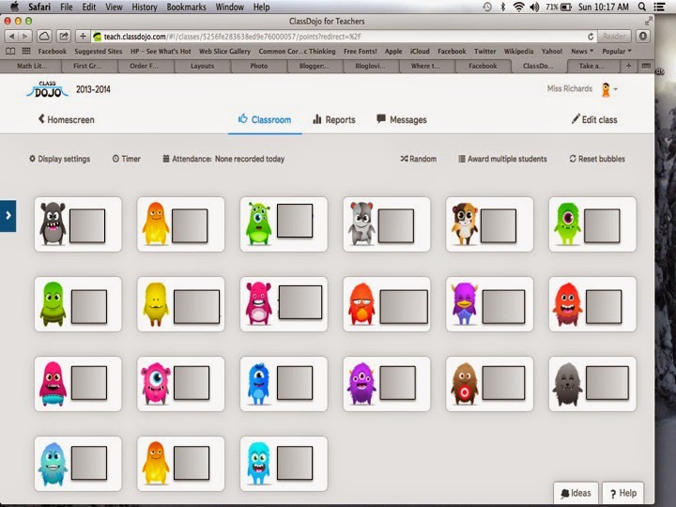Click Safari forward arrow
The image size is (676, 507).
[25, 37]
